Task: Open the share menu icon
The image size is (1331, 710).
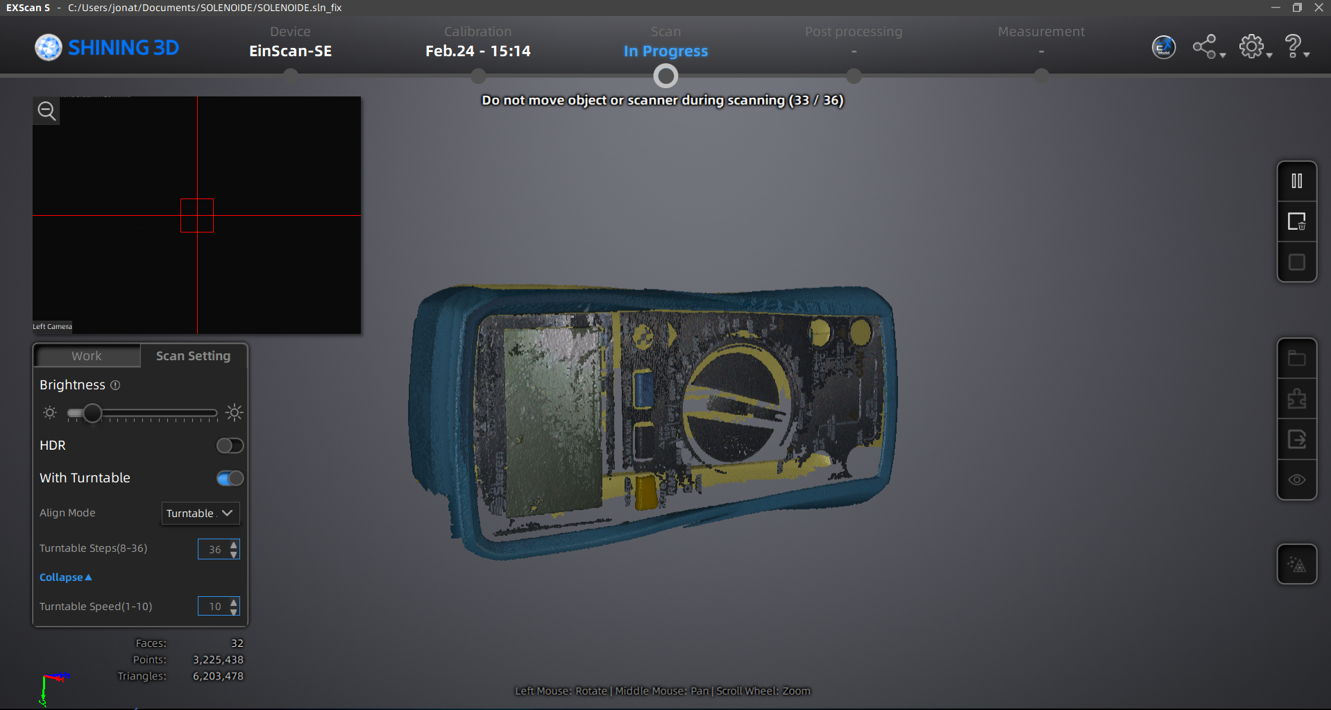Action: point(1208,47)
